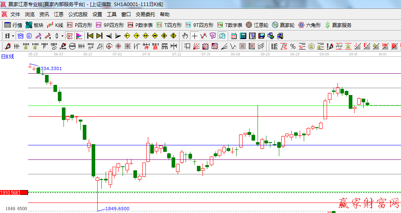Toggle the pressed flag icon button
Image resolution: width=401 pixels, height=213 pixels.
[x=79, y=36]
